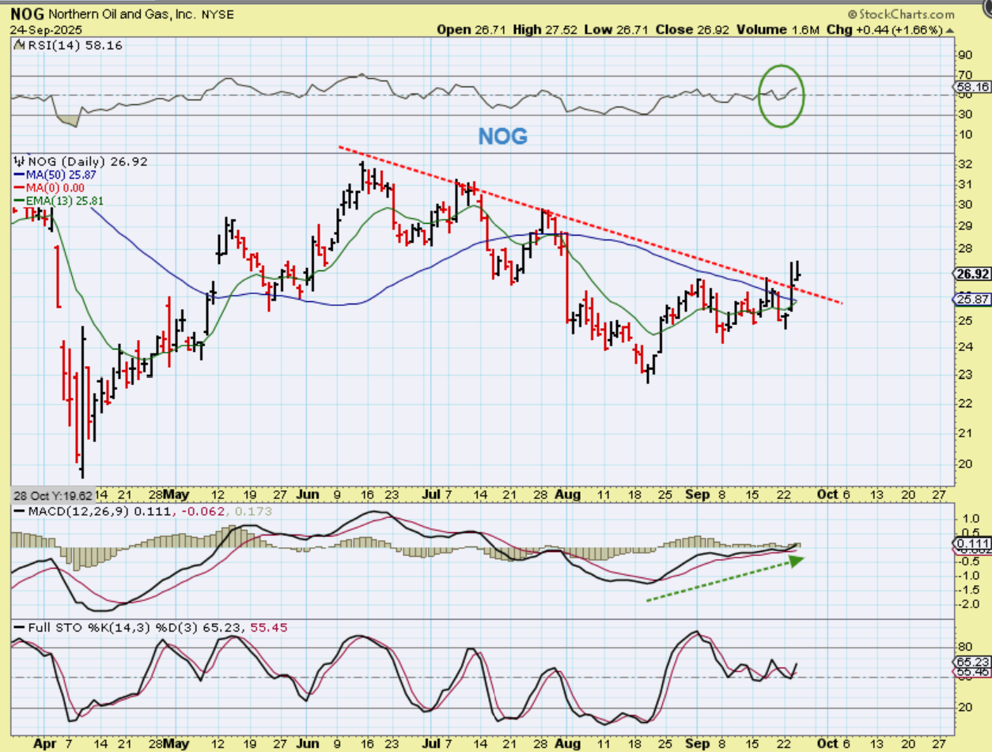Click the 32 level on the price axis
Screen dimensions: 992x752
964,165
